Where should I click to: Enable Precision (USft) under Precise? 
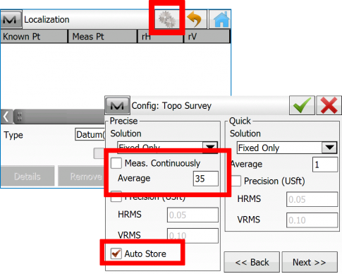(116, 196)
